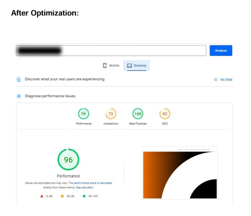The width and height of the screenshot is (251, 216).
Task: Click the SEO label
Action: pos(165,124)
